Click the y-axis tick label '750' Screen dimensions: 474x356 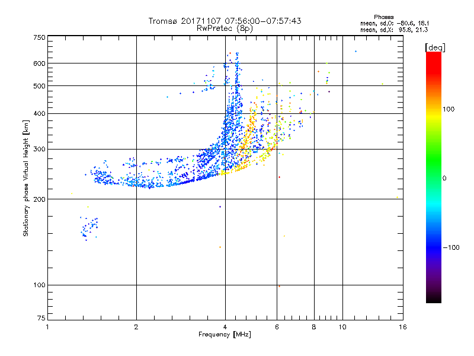coord(39,38)
